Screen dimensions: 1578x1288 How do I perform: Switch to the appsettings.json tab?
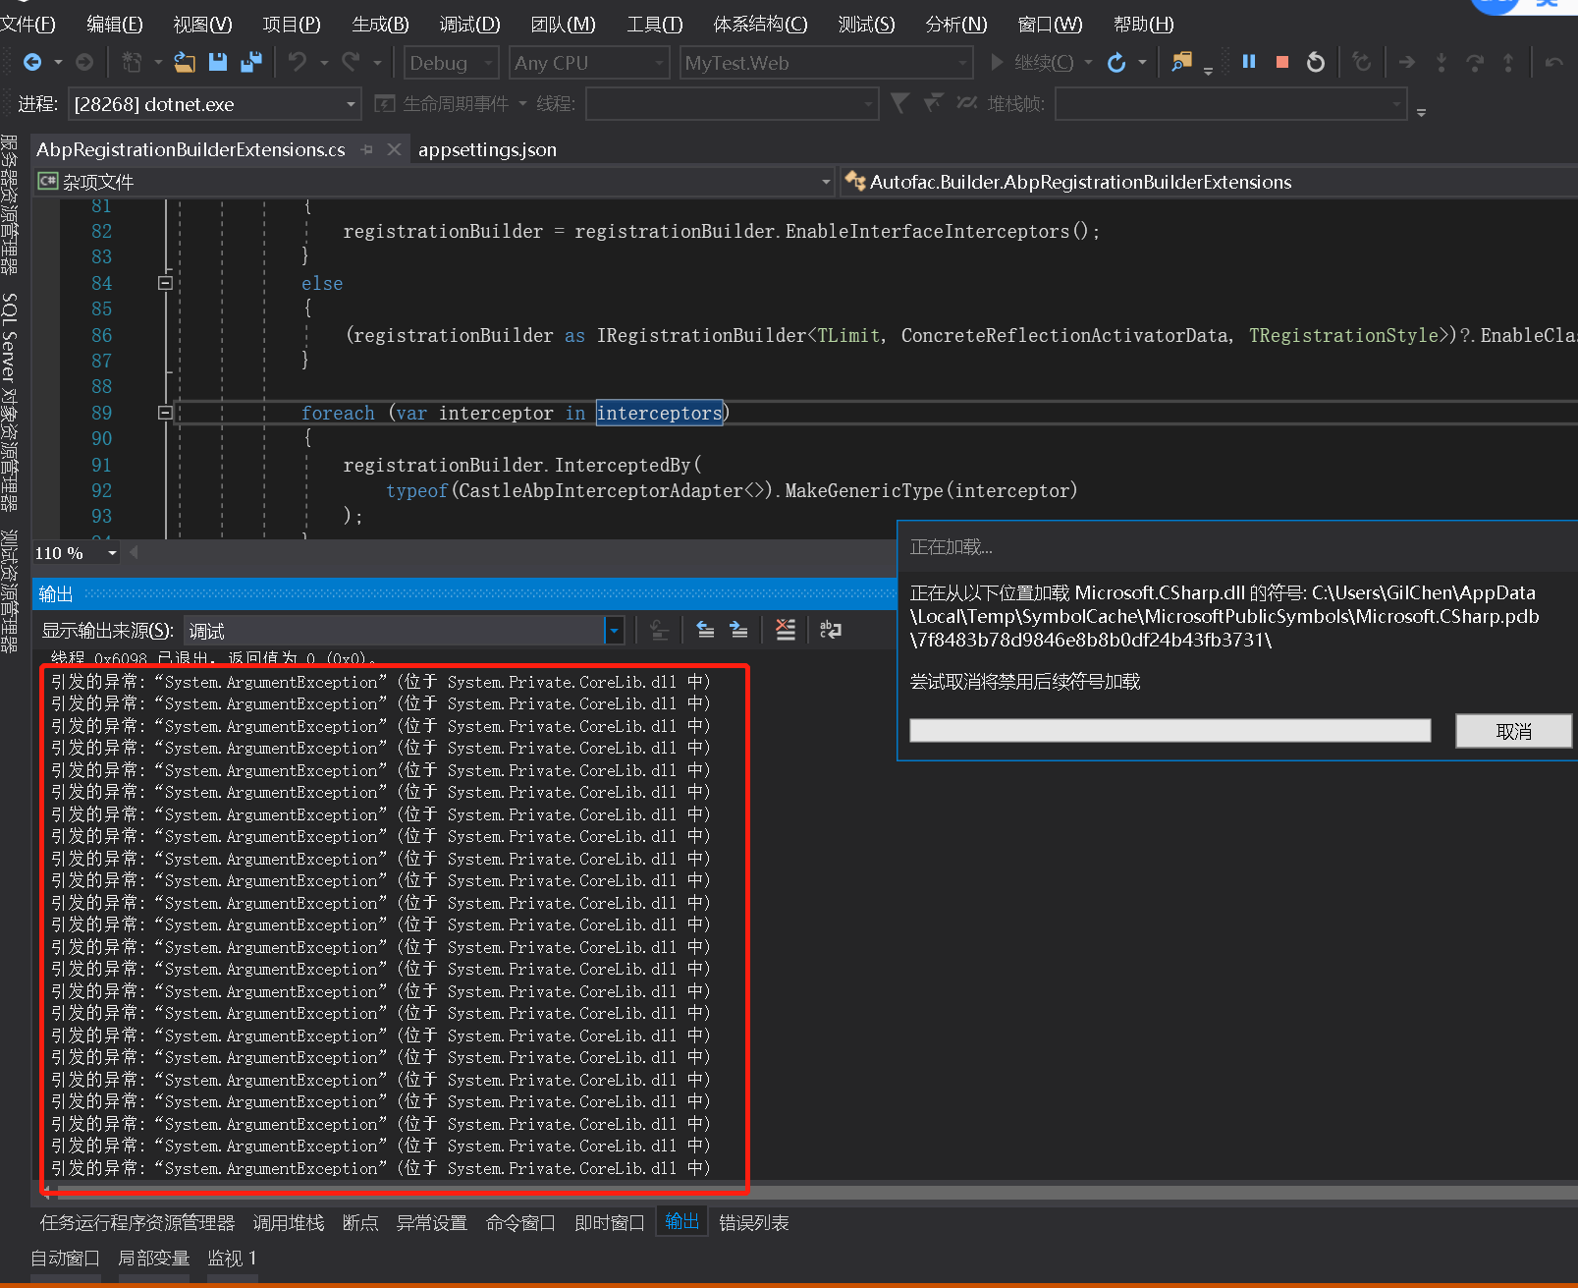click(x=487, y=149)
